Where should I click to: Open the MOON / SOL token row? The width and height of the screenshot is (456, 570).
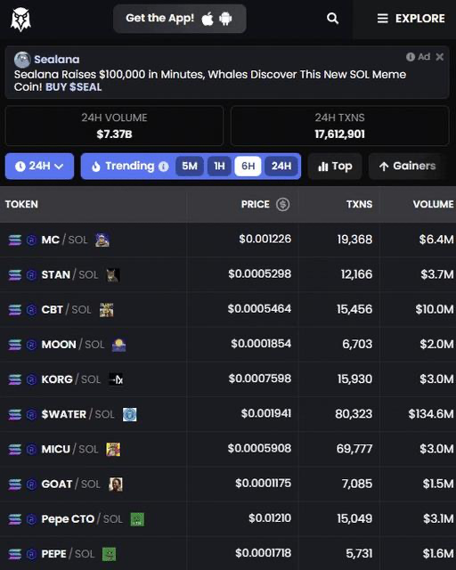point(228,345)
